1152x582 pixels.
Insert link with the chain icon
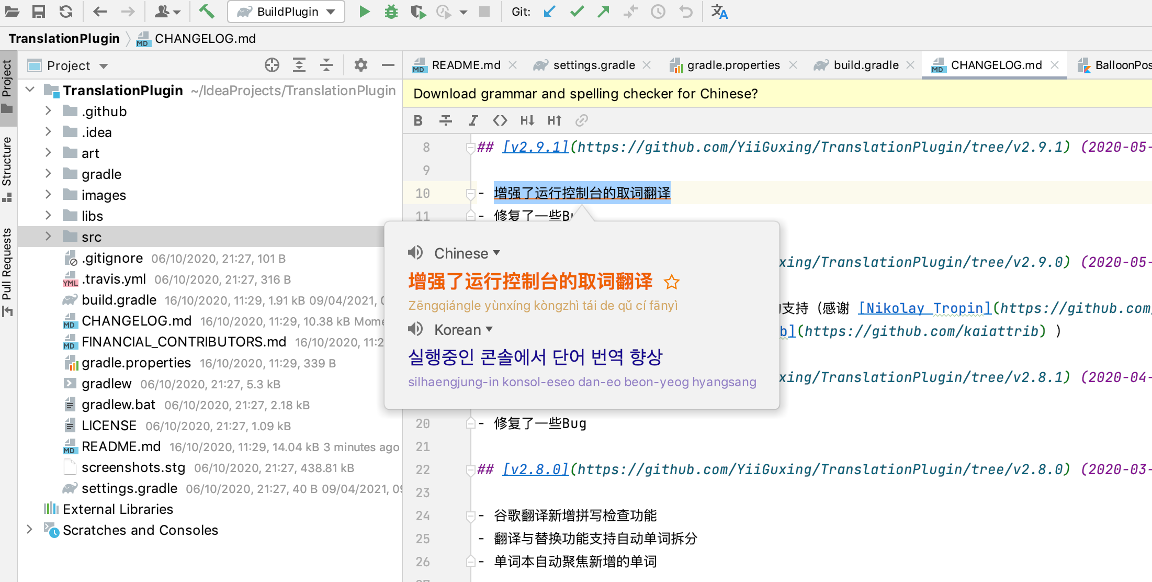point(582,120)
